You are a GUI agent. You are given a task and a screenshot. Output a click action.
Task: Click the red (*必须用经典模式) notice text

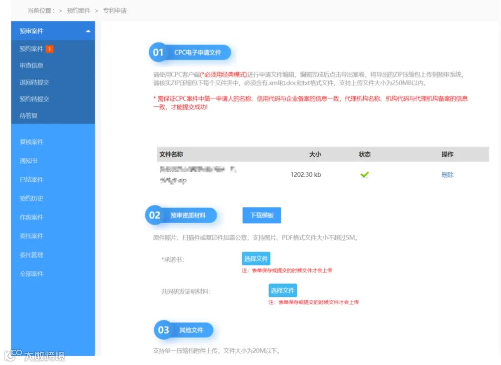click(224, 75)
